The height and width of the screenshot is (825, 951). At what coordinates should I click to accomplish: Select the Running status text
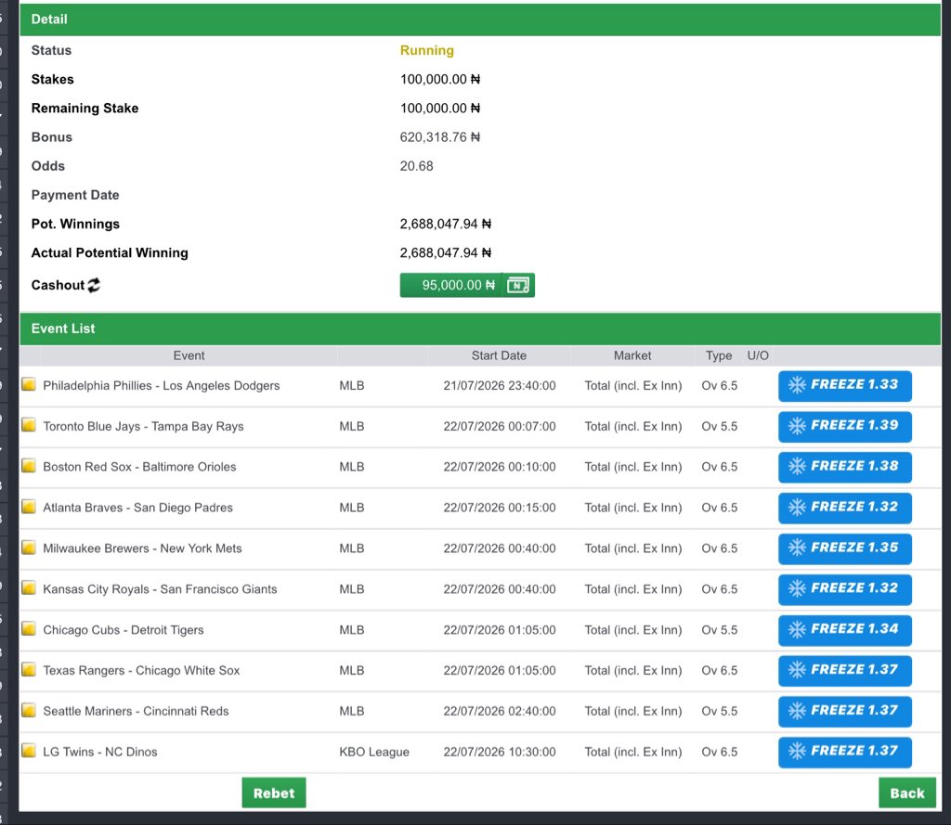(x=427, y=50)
